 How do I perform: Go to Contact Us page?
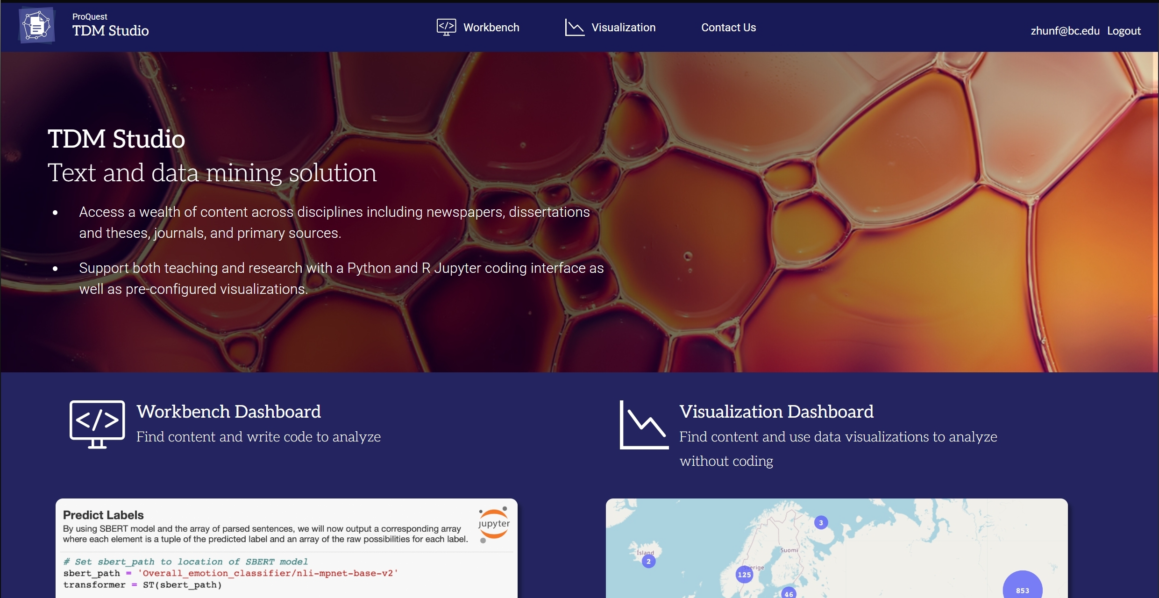coord(728,28)
